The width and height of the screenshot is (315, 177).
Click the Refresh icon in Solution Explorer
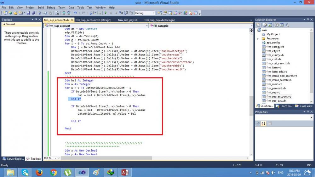click(x=270, y=25)
